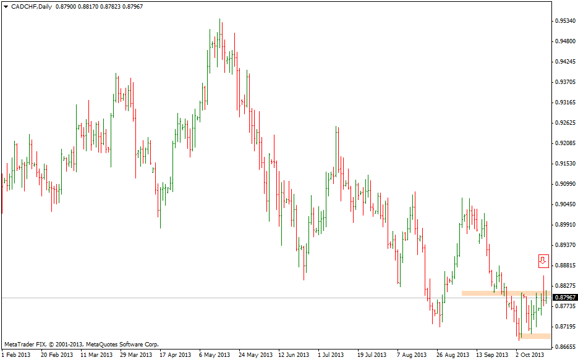Click the 0.95340 price scale label

(x=564, y=21)
